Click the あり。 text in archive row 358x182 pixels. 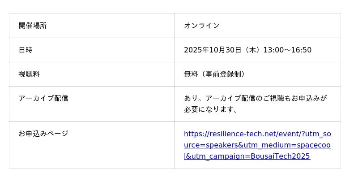point(194,98)
